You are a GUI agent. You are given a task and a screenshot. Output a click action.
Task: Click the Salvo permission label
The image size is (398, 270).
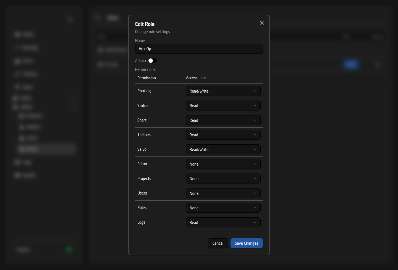click(x=142, y=149)
